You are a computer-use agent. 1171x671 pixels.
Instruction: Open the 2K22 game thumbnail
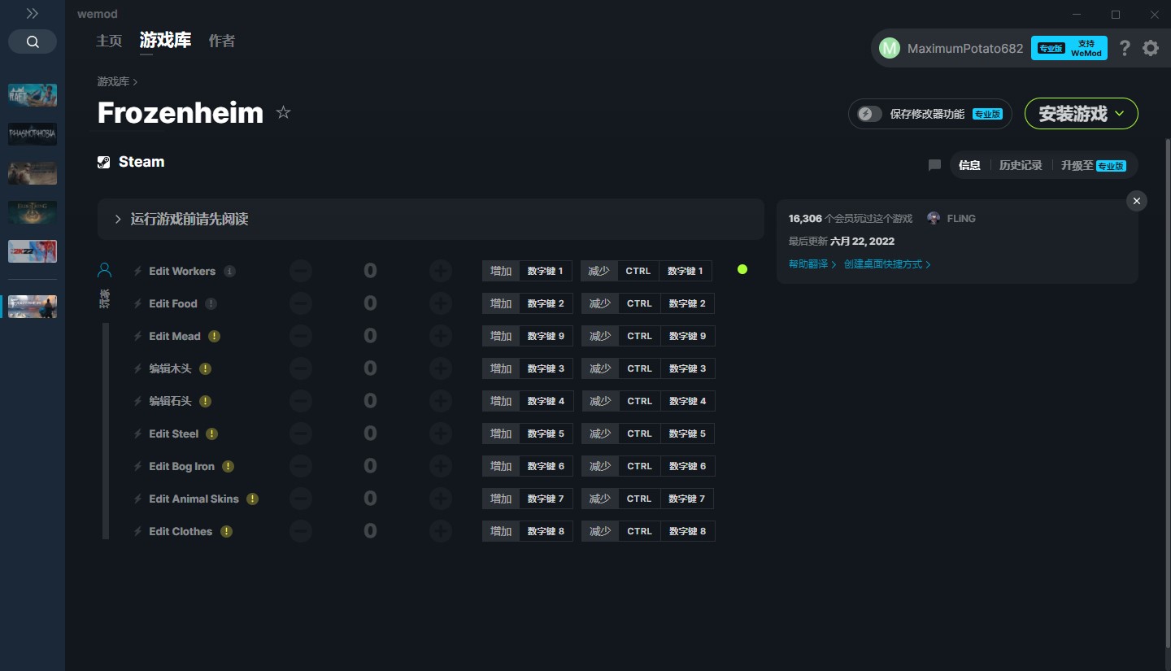coord(33,251)
